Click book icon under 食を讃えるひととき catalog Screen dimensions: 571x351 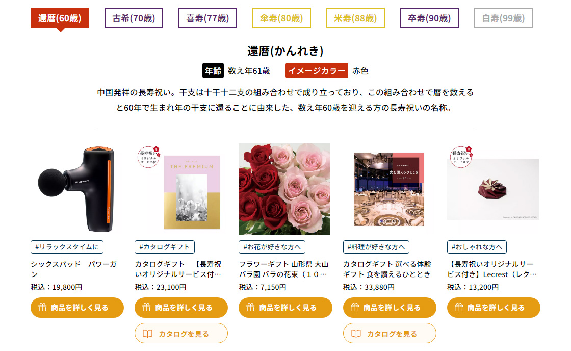(x=356, y=334)
